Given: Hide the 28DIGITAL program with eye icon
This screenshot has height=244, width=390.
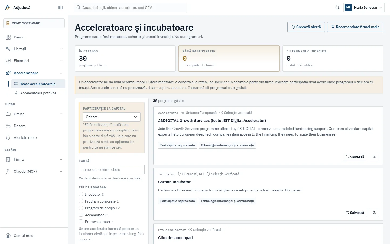Looking at the screenshot, I should click(x=375, y=157).
